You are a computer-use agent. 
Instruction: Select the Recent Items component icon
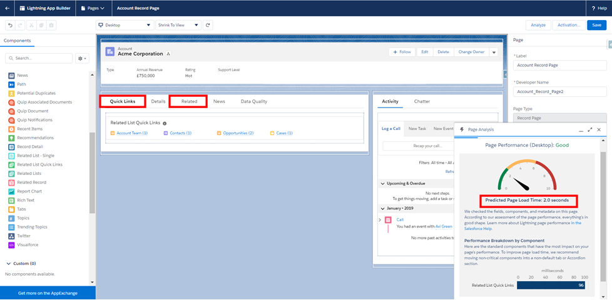pos(11,129)
